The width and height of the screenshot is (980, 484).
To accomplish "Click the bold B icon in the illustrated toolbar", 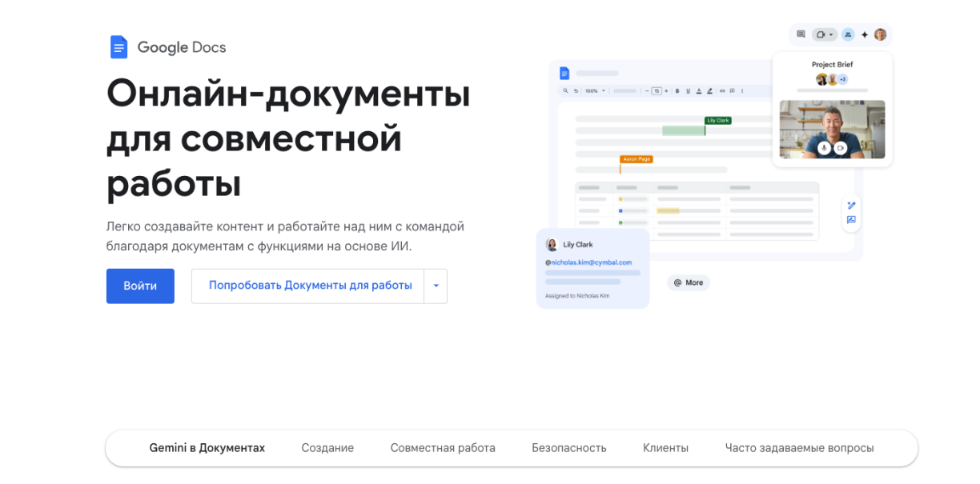I will pos(677,91).
